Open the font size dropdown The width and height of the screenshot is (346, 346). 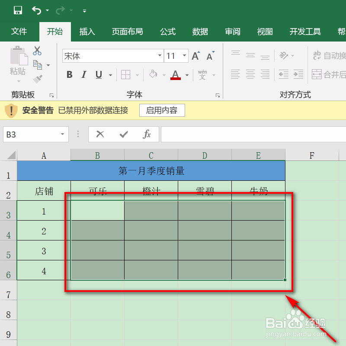tap(184, 56)
